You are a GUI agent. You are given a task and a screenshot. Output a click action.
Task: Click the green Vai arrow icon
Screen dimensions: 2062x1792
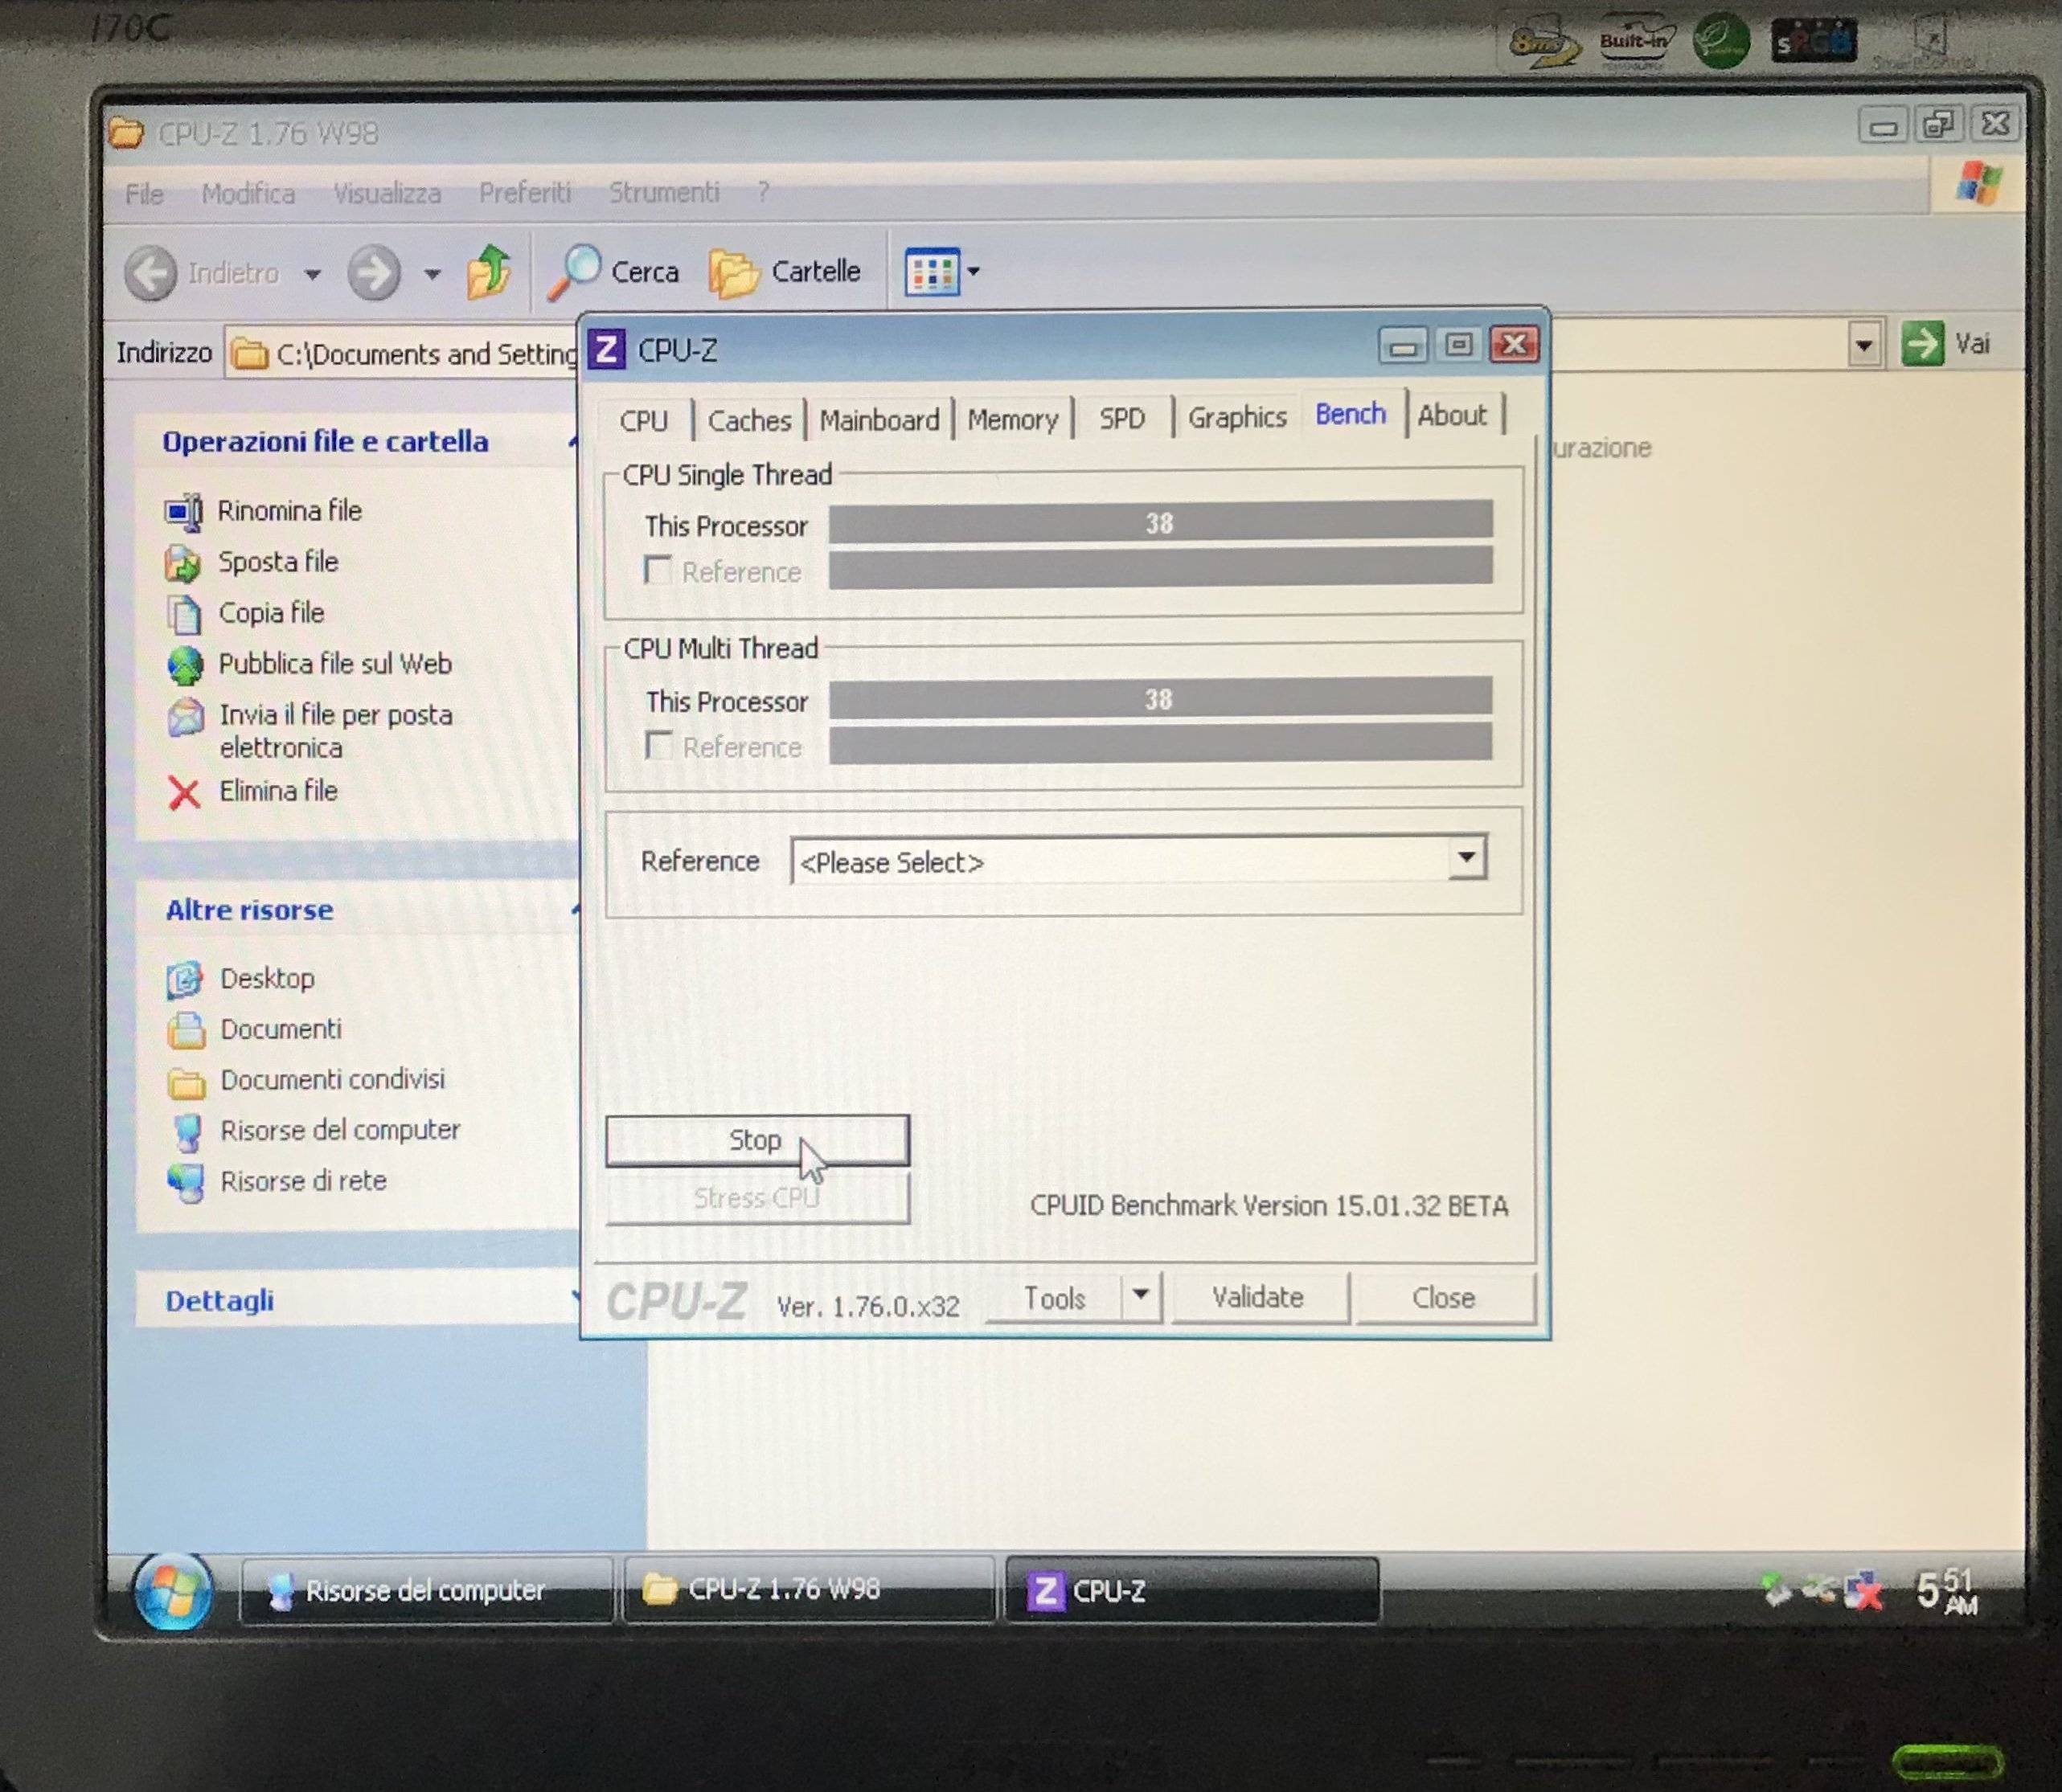[x=1922, y=344]
